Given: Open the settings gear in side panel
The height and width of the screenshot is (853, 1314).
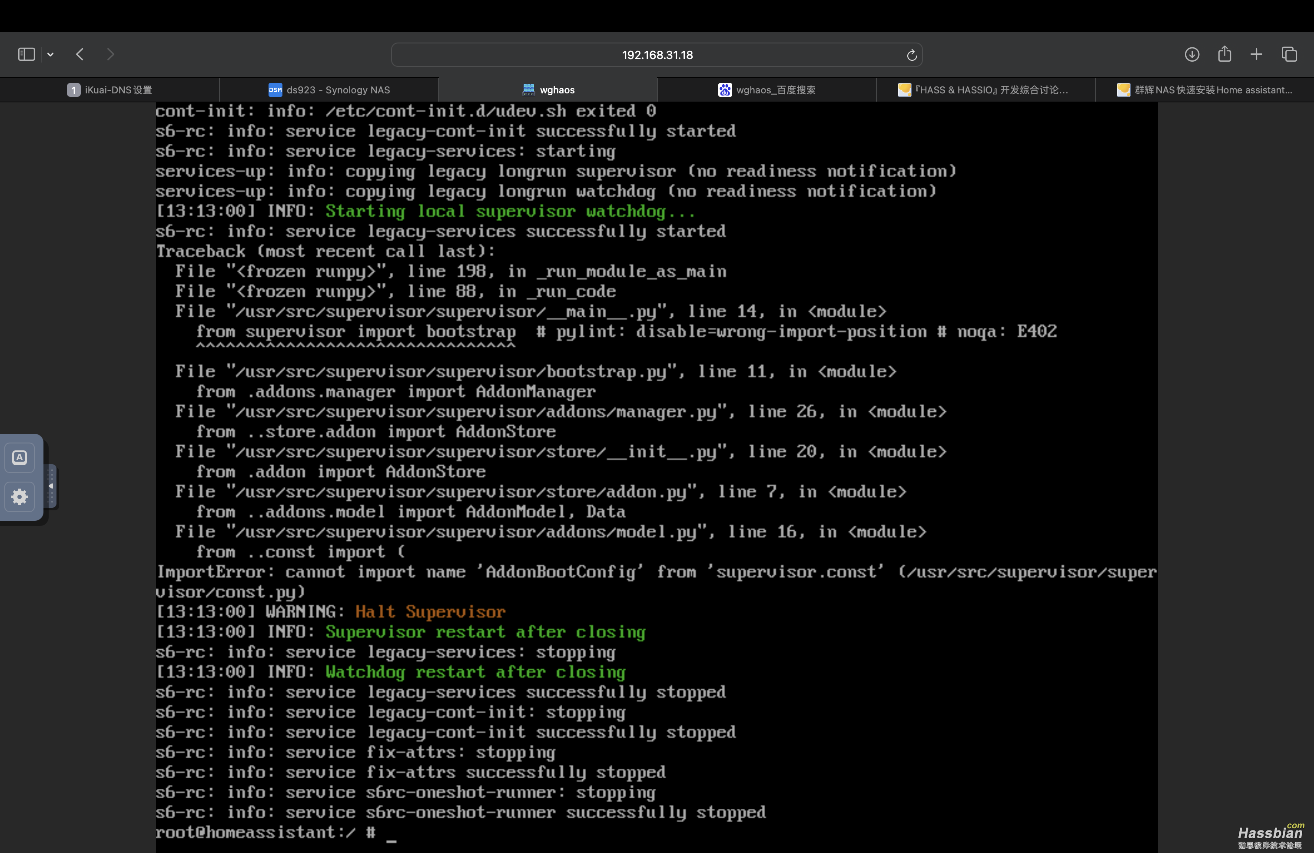Looking at the screenshot, I should click(20, 497).
